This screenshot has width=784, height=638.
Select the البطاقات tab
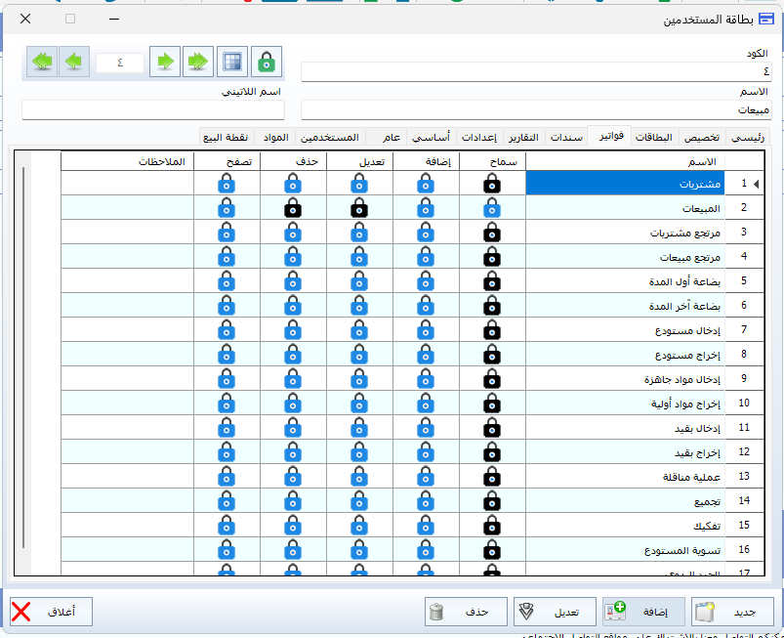pyautogui.click(x=654, y=137)
